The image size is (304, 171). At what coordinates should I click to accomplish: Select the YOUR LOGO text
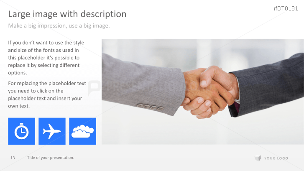pos(276,158)
